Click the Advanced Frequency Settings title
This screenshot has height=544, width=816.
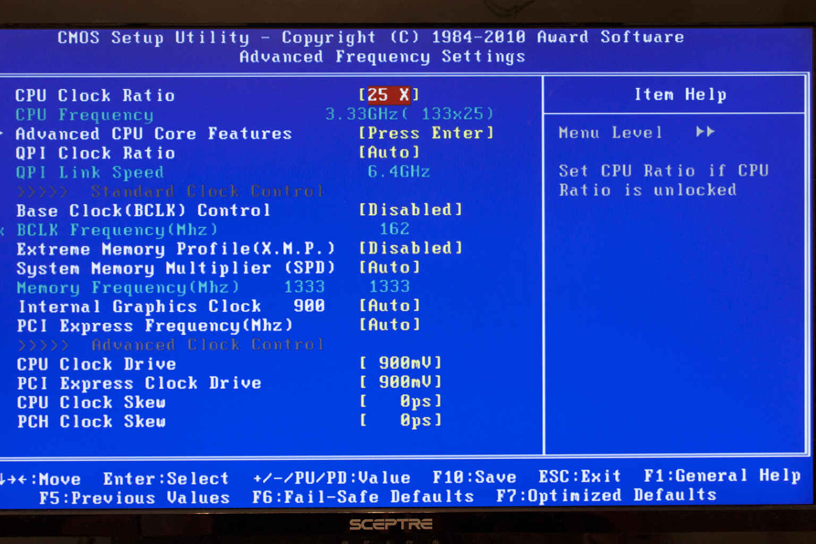382,57
